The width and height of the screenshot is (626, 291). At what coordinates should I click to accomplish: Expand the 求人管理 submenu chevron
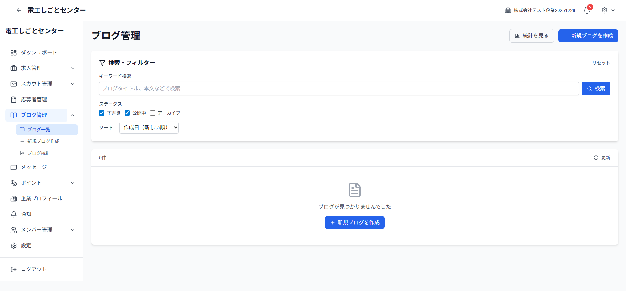73,68
